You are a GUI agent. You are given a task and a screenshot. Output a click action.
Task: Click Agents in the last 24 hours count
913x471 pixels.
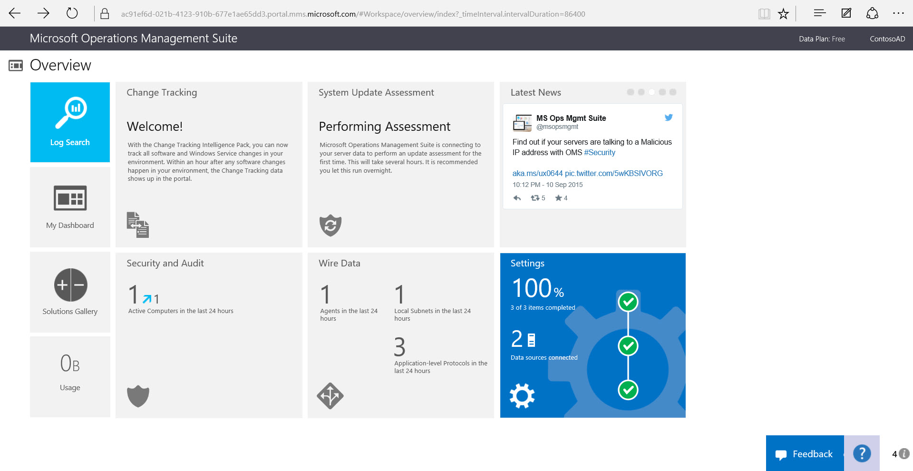coord(325,294)
